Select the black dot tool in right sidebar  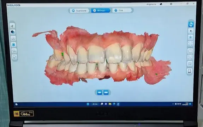pyautogui.click(x=191, y=31)
